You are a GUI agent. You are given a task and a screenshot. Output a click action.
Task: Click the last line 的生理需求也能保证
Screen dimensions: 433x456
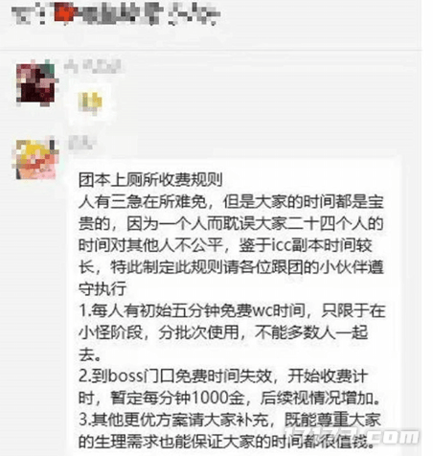click(x=227, y=442)
